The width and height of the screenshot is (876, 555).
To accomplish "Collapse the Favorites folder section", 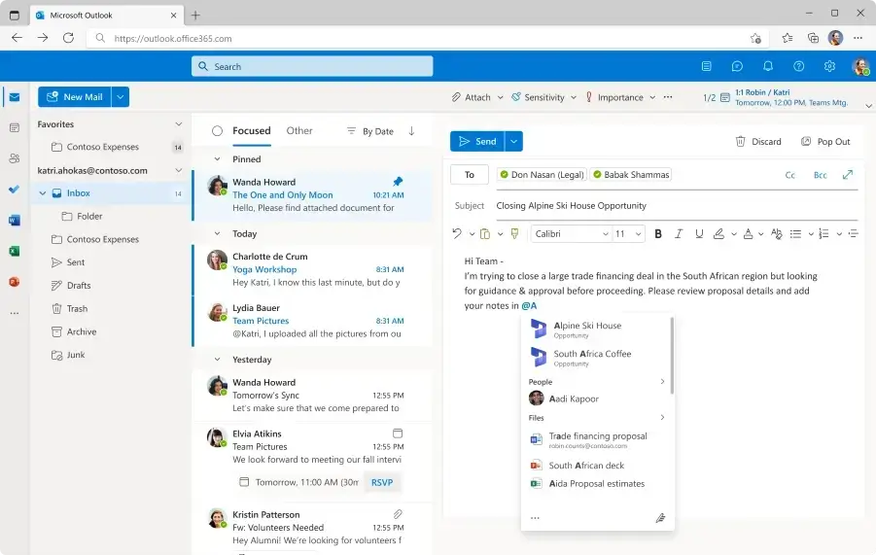I will click(178, 124).
